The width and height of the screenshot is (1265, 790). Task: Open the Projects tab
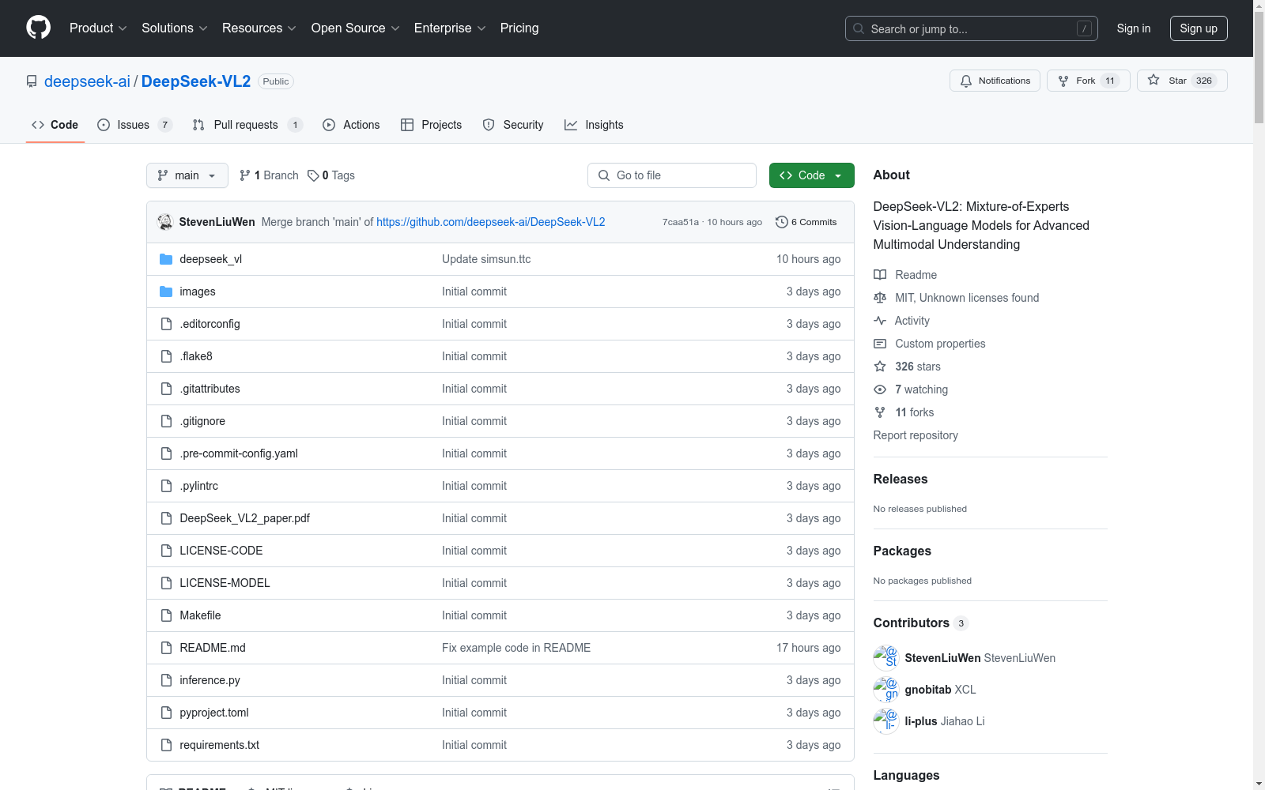431,125
